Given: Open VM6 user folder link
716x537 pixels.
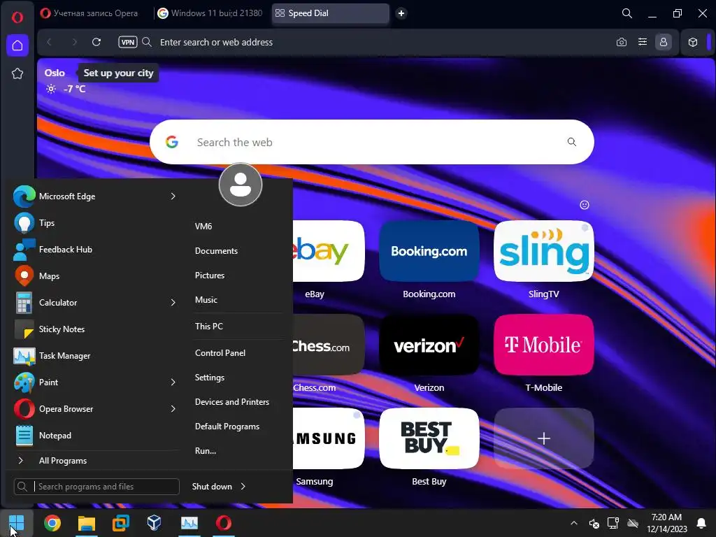Looking at the screenshot, I should (x=203, y=226).
